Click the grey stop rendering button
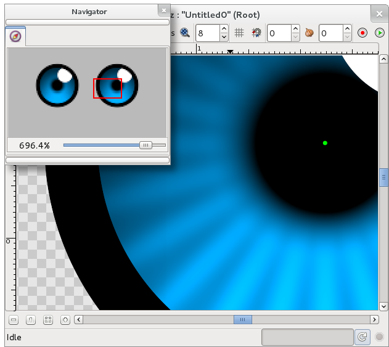389x347 pixels. coord(379,337)
